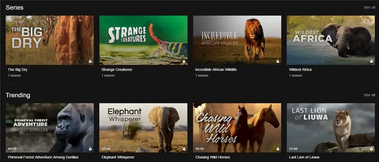
Task: Click Chasing Wild Horses title below thumbnail
Action: tap(212, 157)
